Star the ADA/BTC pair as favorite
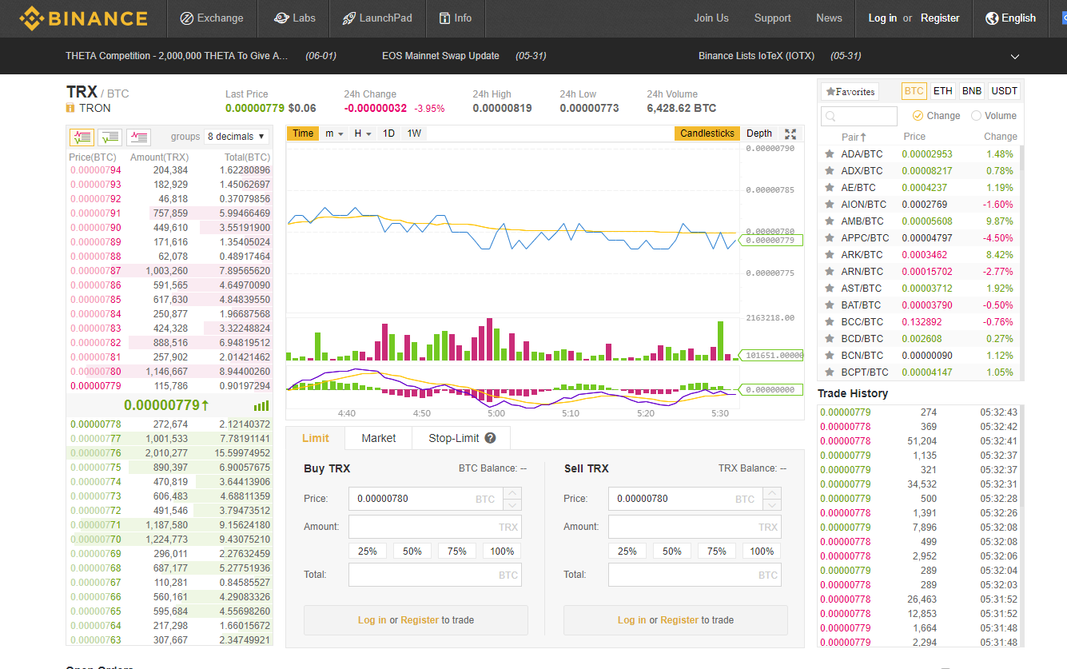The height and width of the screenshot is (669, 1067). click(830, 154)
